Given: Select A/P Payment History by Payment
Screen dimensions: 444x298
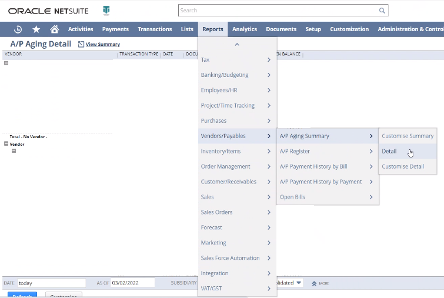Looking at the screenshot, I should (x=328, y=182).
